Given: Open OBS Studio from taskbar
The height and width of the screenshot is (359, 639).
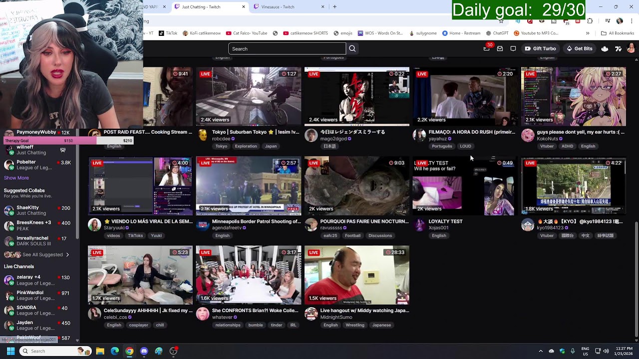Looking at the screenshot, I should coord(173,351).
